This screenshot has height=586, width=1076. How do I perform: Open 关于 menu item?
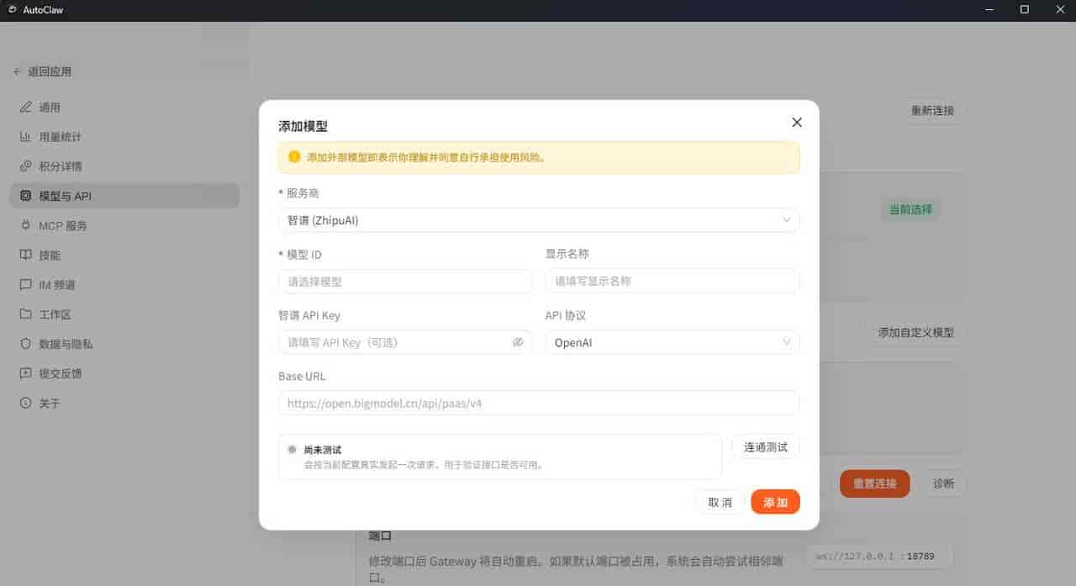(124, 403)
